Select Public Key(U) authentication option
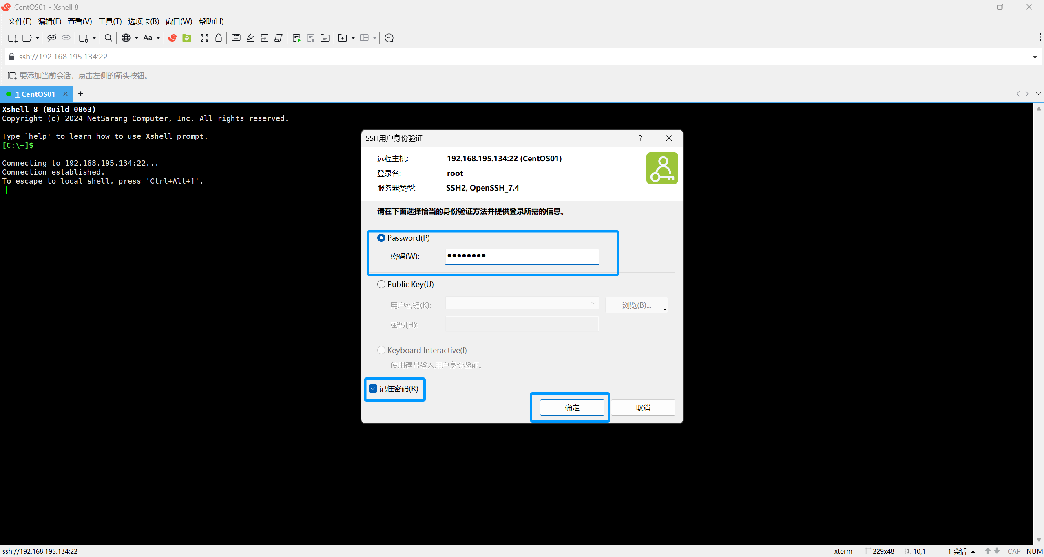 pos(381,284)
